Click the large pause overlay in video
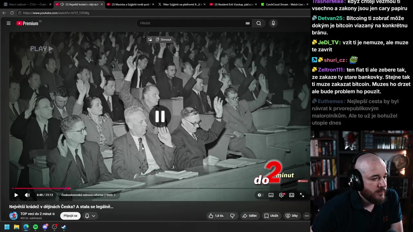 (160, 116)
